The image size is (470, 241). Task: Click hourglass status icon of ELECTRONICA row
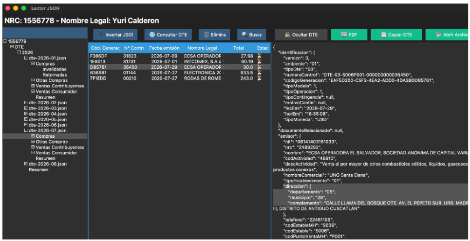259,73
